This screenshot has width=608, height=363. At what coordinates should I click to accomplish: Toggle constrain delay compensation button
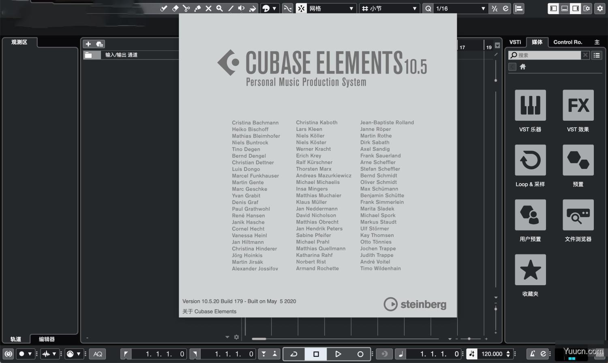point(8,354)
